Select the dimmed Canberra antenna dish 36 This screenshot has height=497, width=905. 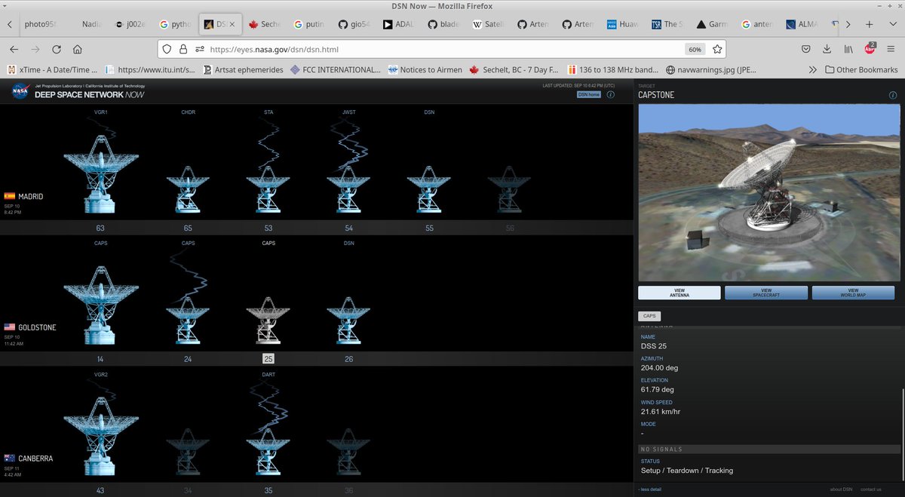[348, 452]
